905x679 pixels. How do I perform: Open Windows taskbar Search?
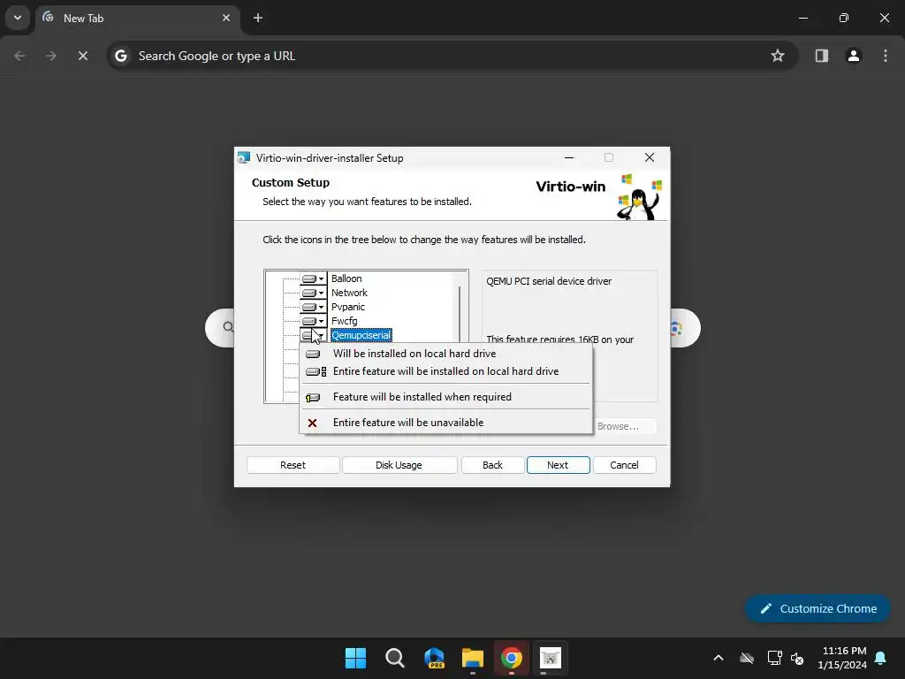(395, 658)
